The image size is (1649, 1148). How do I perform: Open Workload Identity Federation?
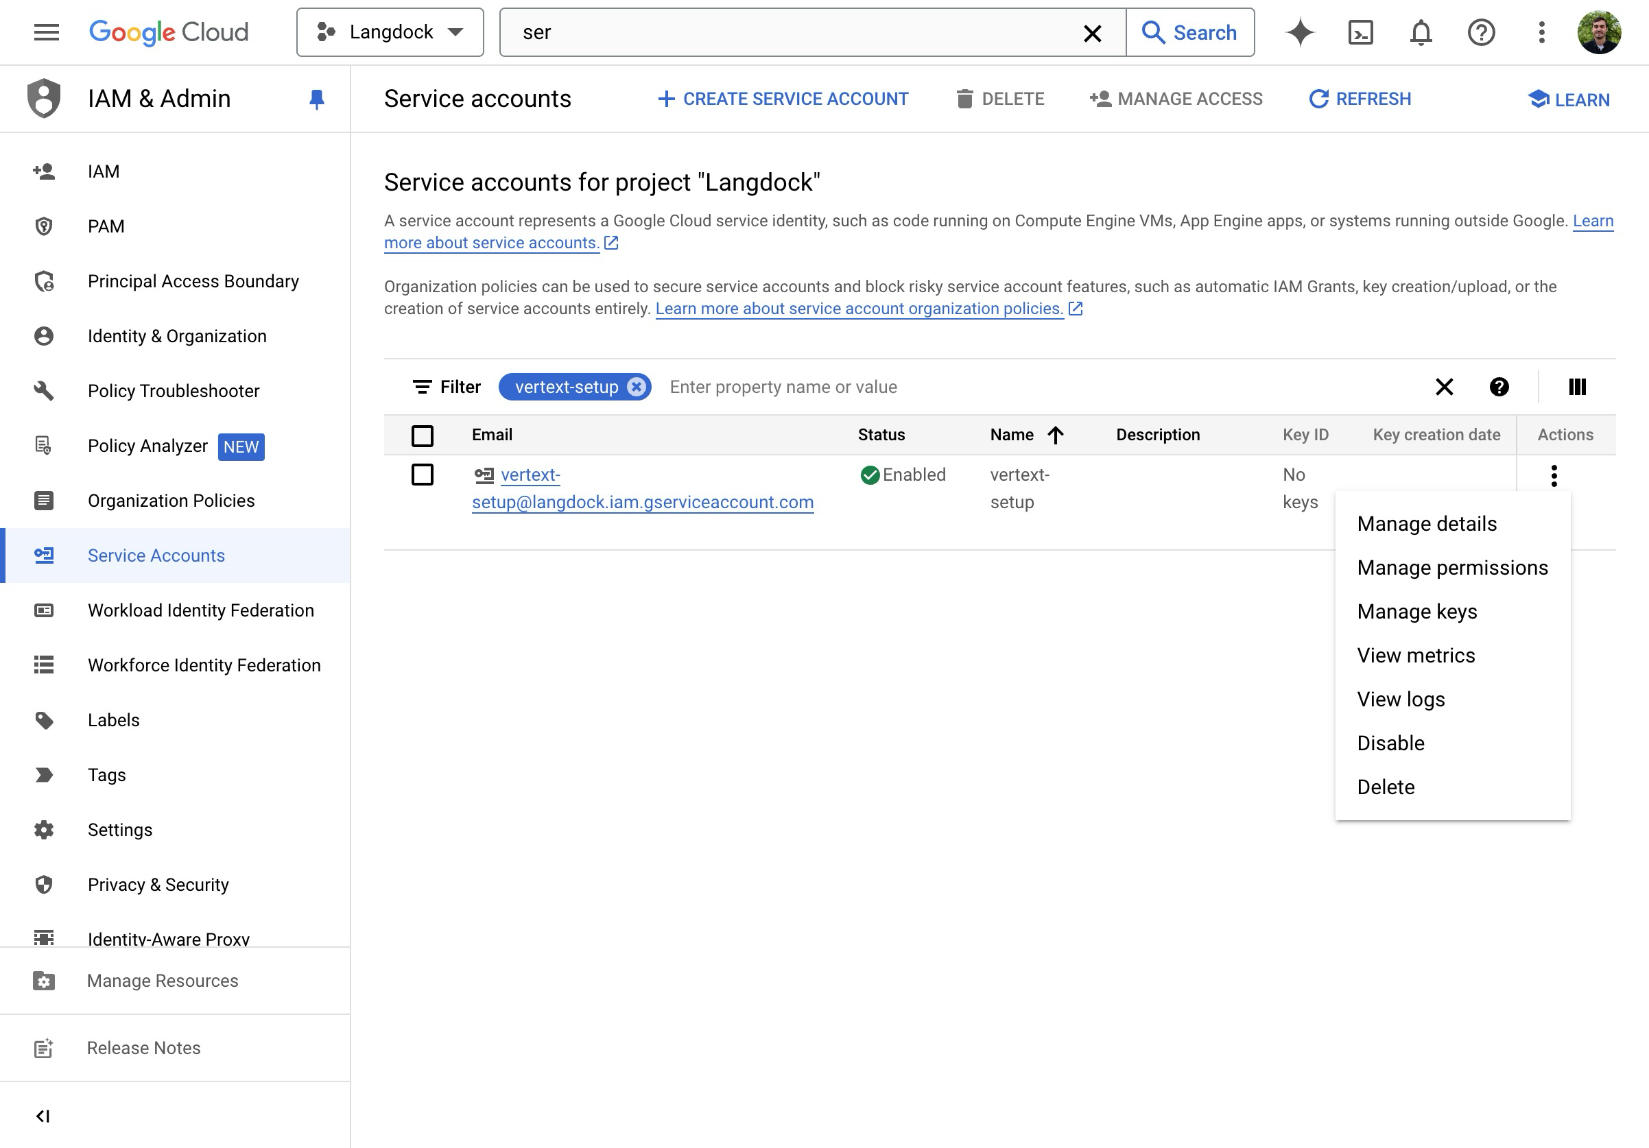click(175, 610)
